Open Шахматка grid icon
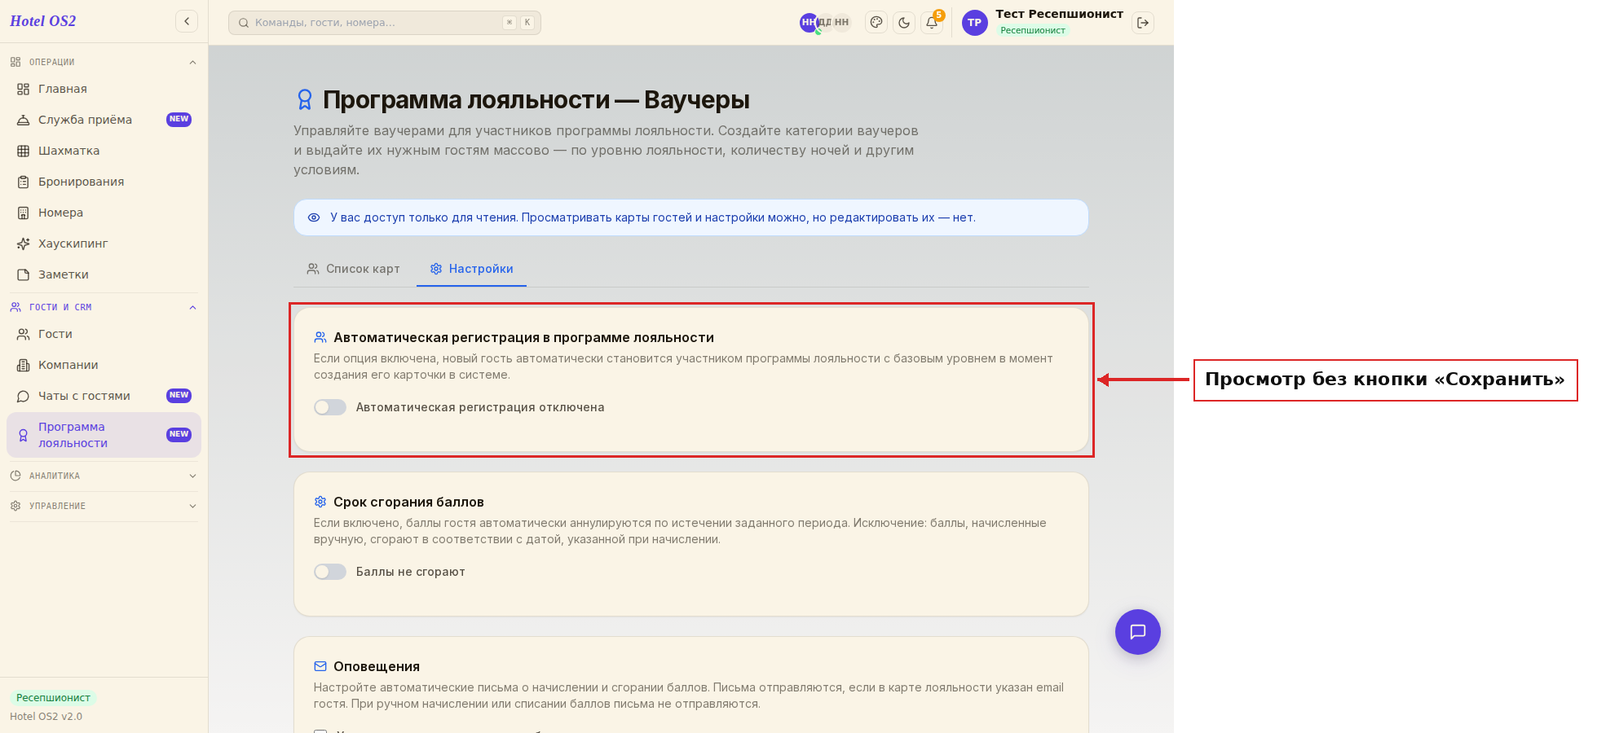Viewport: 1597px width, 733px height. pos(23,151)
